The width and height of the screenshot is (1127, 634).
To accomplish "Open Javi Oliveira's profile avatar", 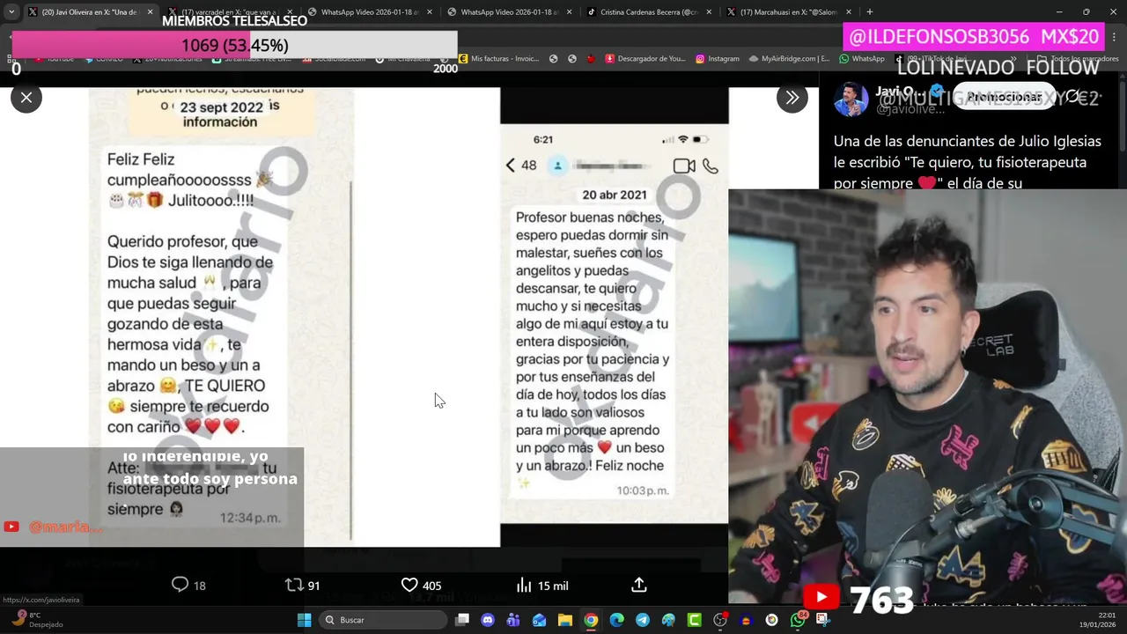I will pos(851,100).
